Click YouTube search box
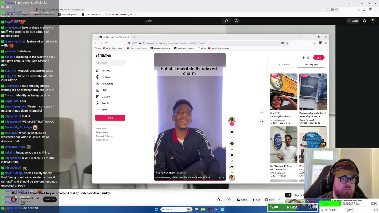 coord(182,21)
